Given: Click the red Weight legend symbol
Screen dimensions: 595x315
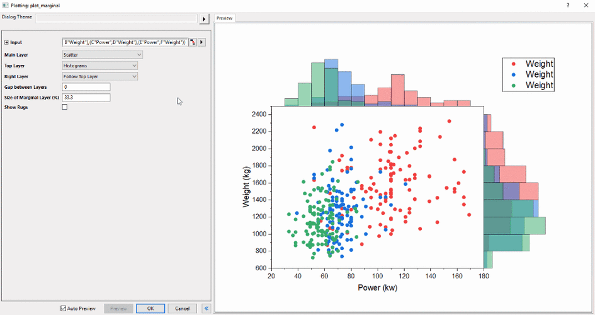Looking at the screenshot, I should click(514, 64).
